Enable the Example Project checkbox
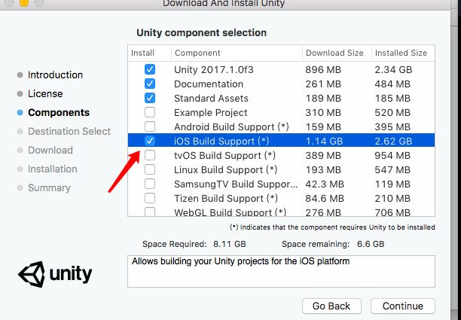Viewport: 461px width, 320px height. point(150,112)
